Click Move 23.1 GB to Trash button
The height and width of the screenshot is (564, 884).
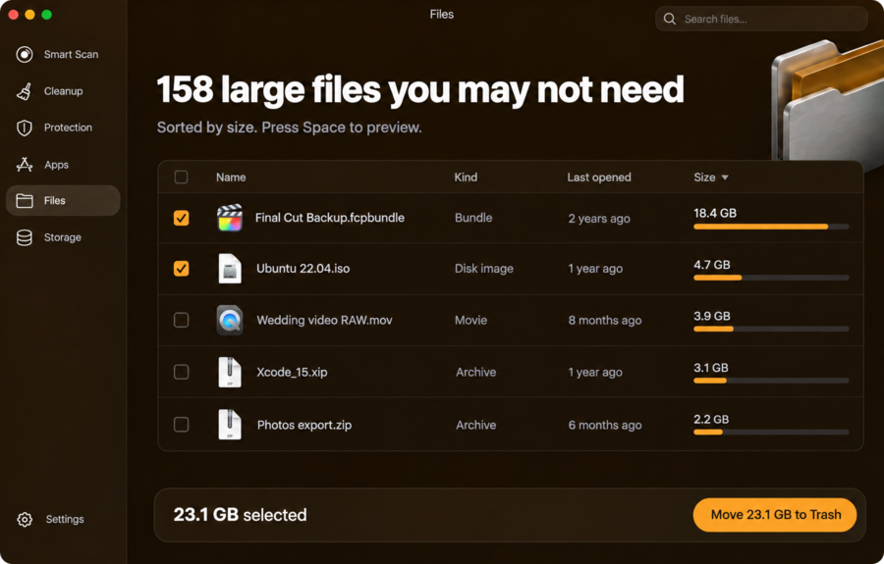pyautogui.click(x=775, y=515)
